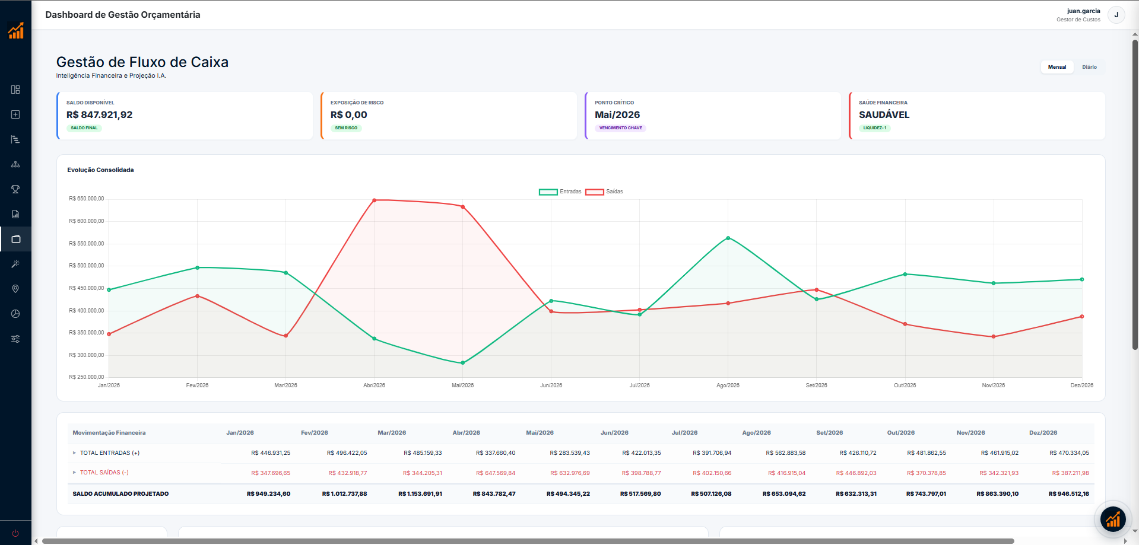This screenshot has width=1139, height=545.
Task: Expand the TOTAL SAÍDAS (-) row
Action: click(74, 473)
